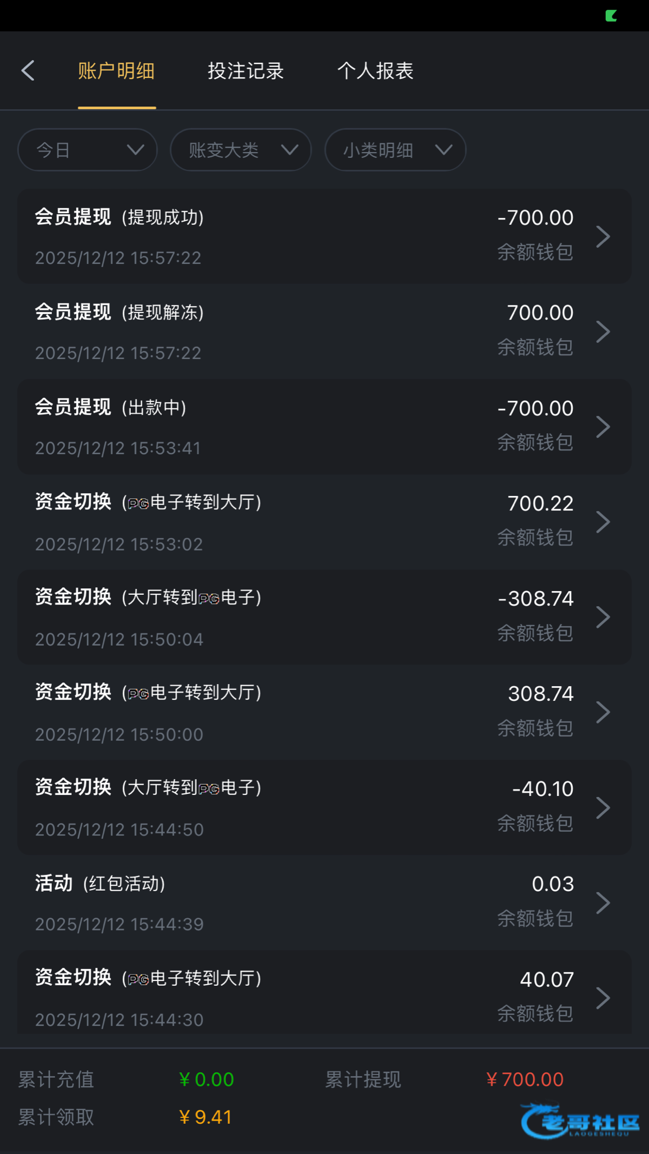Open chevron for the -308.74 transfer
The height and width of the screenshot is (1154, 649).
click(x=602, y=617)
